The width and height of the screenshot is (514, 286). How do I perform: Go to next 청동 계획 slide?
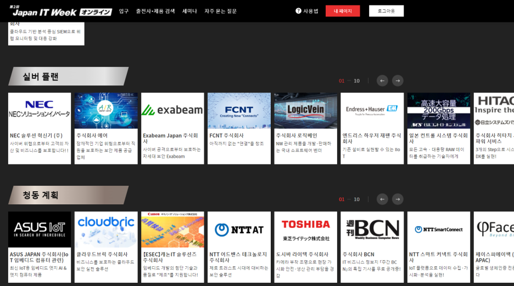pyautogui.click(x=398, y=199)
